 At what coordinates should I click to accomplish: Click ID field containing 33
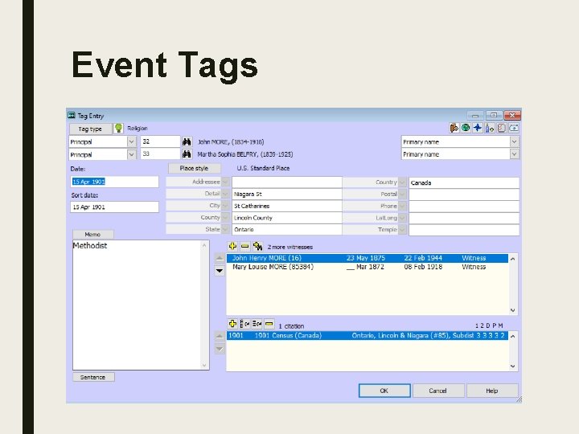[x=160, y=154]
